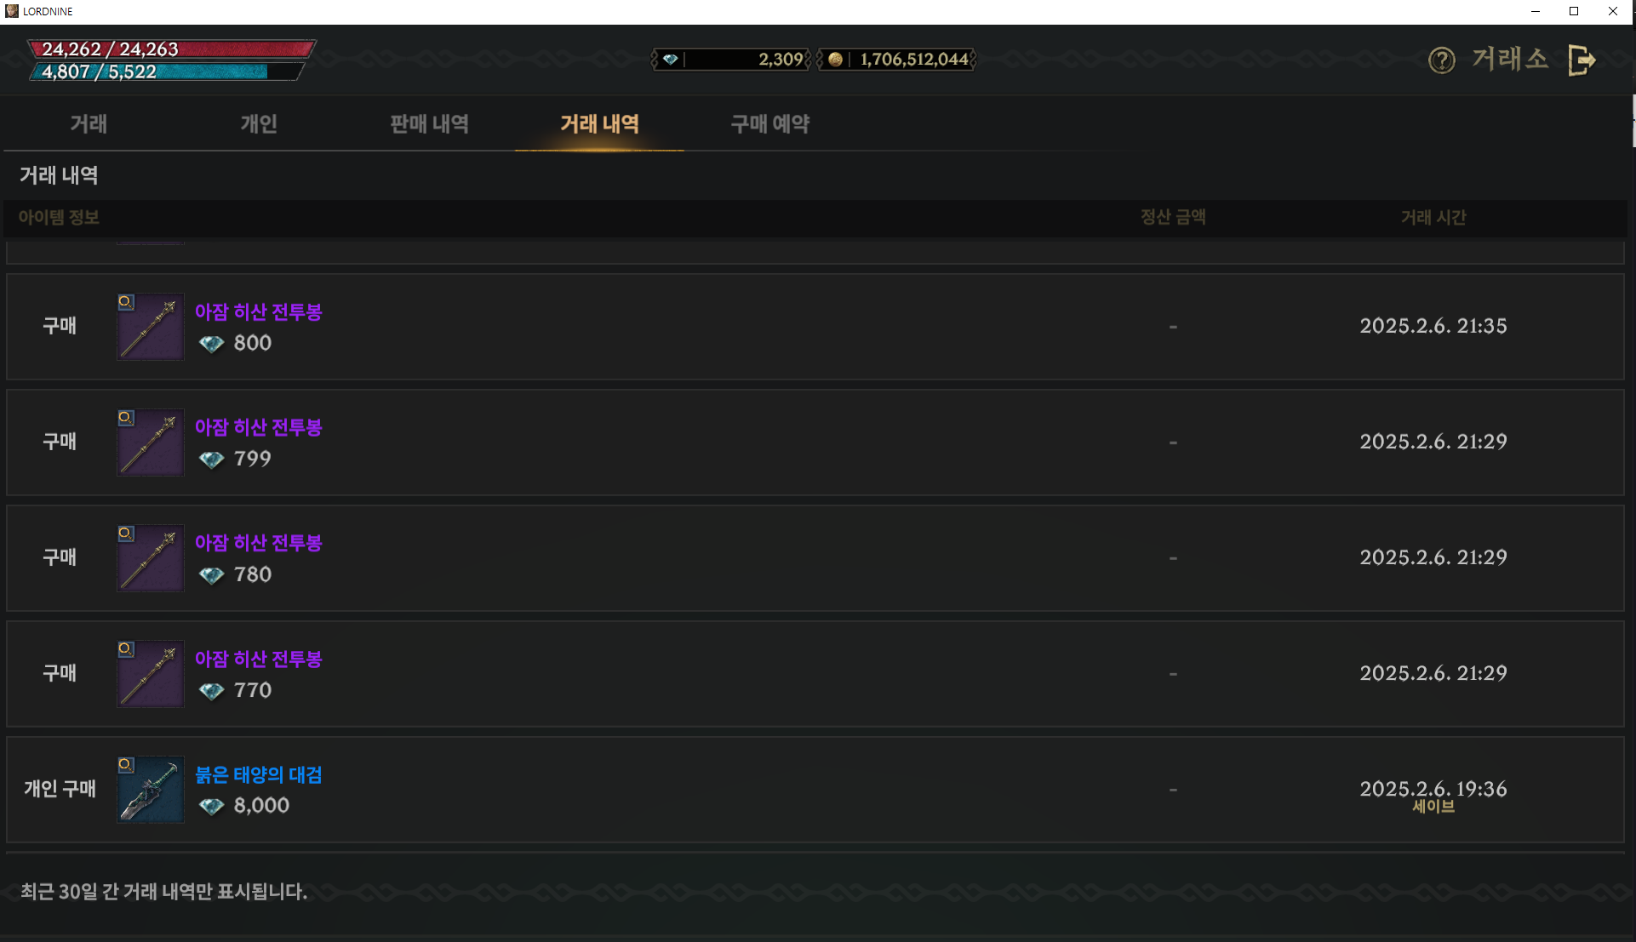Click the 거래소 title text

(1510, 60)
